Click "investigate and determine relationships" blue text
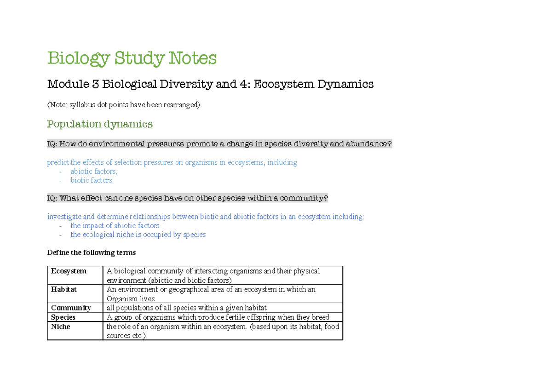552x390 pixels. [x=205, y=216]
